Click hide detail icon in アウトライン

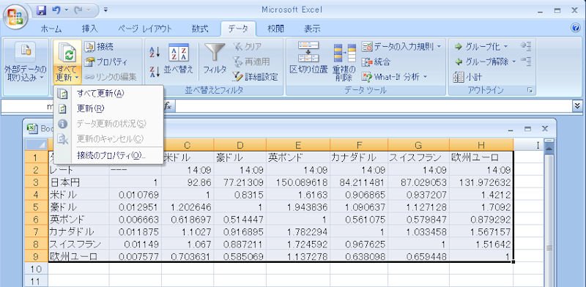(x=526, y=61)
